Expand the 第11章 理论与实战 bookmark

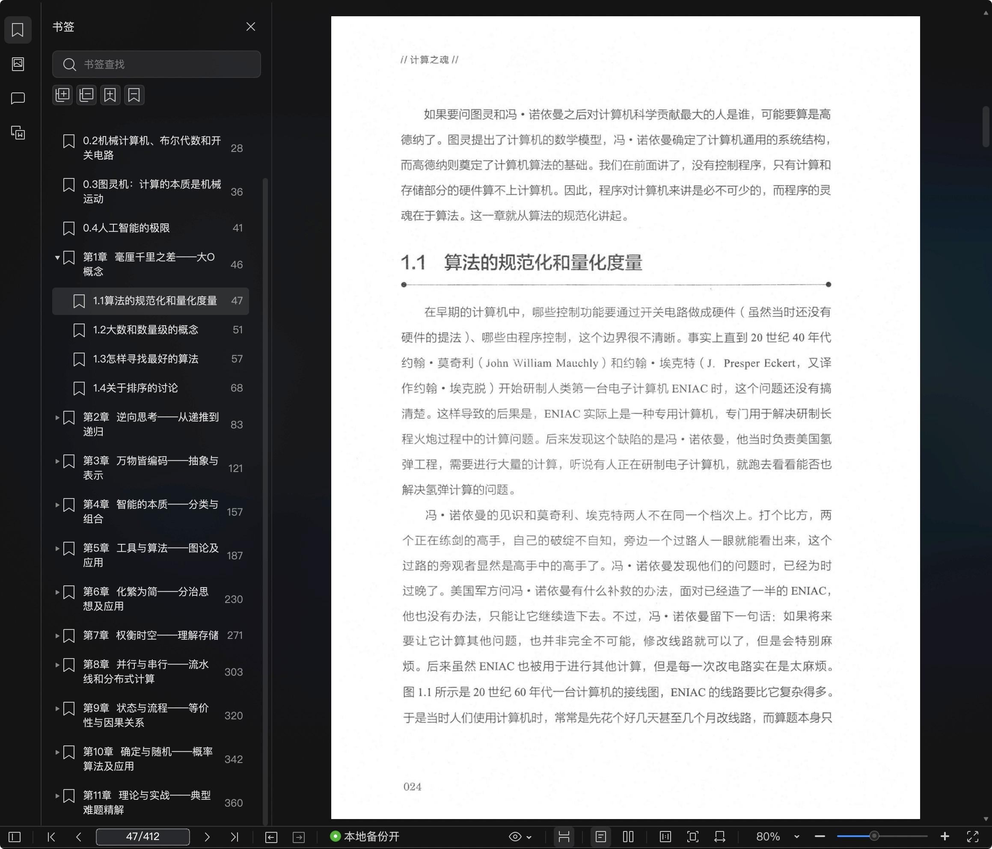tap(57, 796)
